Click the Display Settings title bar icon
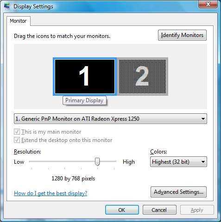221x222 pixels. pos(7,6)
